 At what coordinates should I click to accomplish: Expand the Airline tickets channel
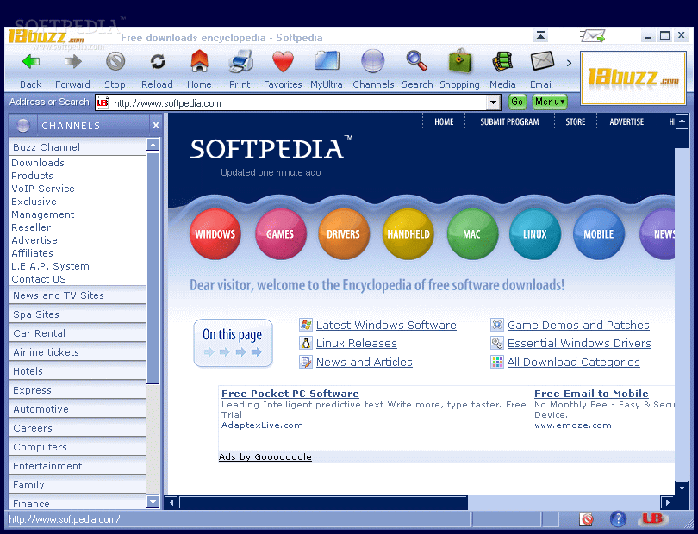(77, 352)
